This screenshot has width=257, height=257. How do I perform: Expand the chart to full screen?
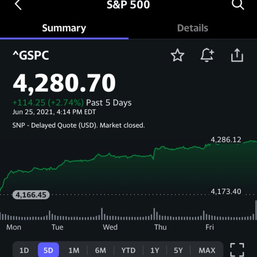pos(237,250)
